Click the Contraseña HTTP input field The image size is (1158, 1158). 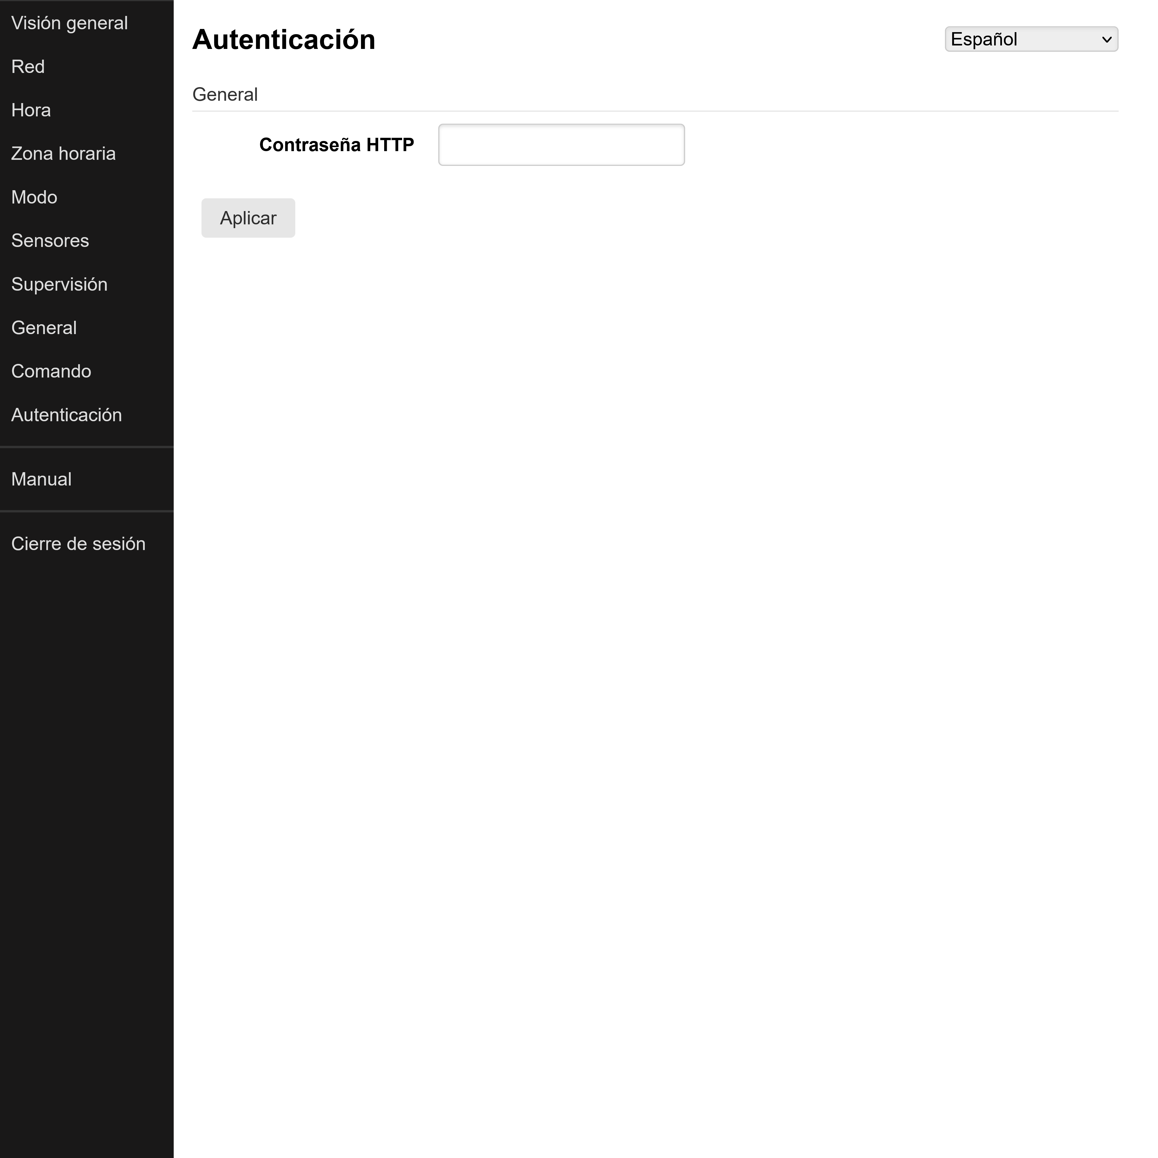560,144
